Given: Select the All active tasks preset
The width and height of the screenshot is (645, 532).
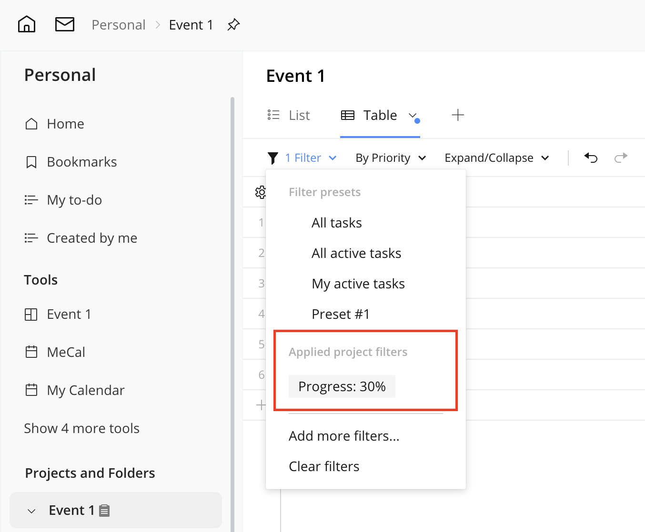Looking at the screenshot, I should (356, 253).
